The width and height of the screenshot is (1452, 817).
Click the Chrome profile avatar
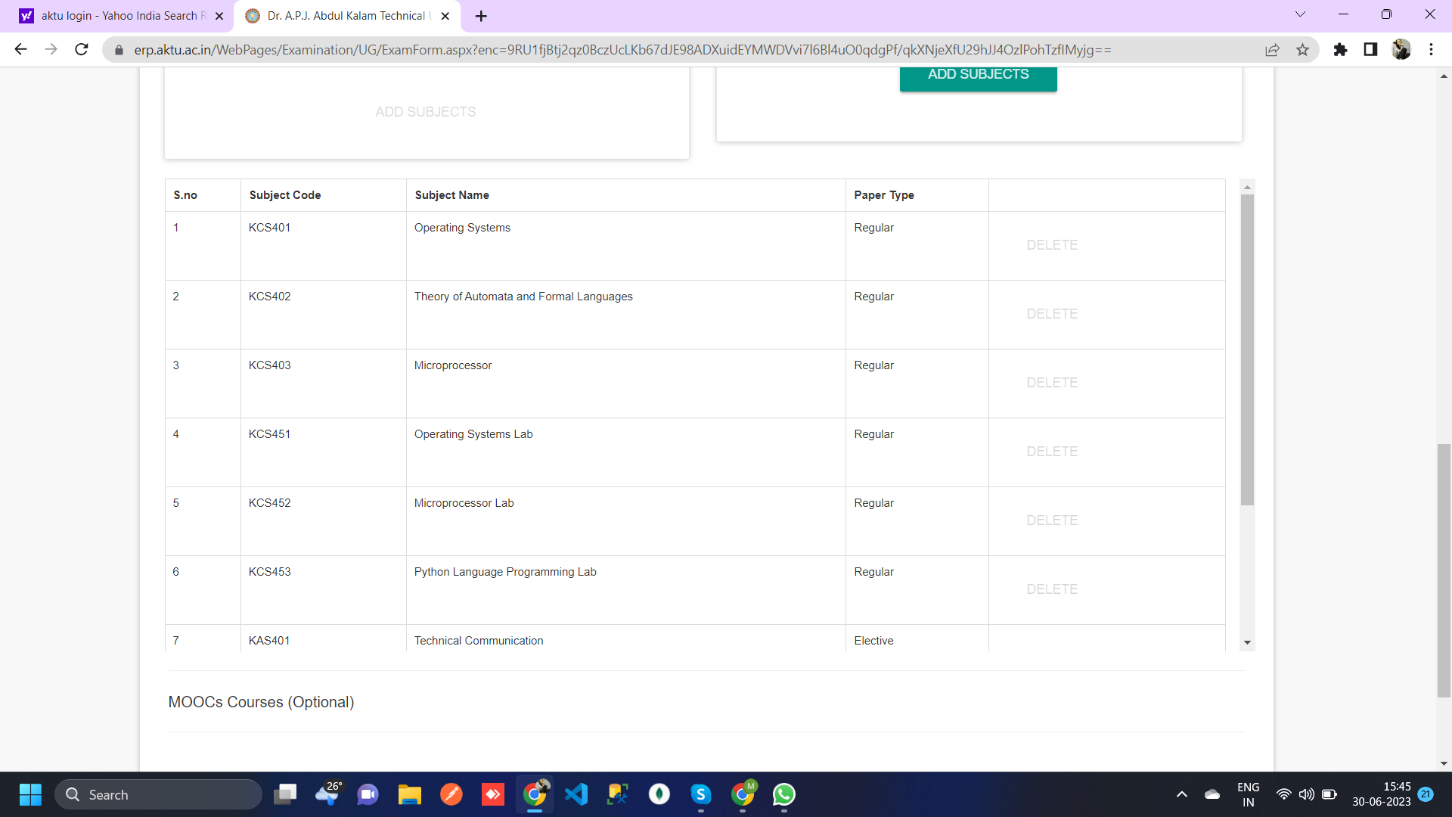point(1401,50)
